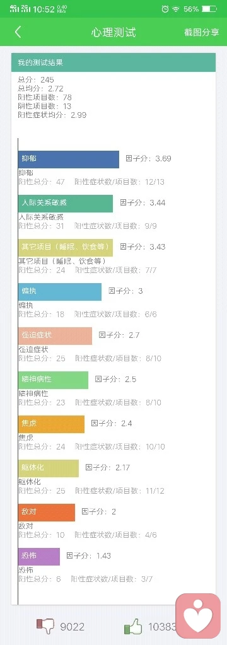Screen dimensions: 227x645
Task: Tap the thumbs-down dislike icon
Action: pyautogui.click(x=45, y=626)
